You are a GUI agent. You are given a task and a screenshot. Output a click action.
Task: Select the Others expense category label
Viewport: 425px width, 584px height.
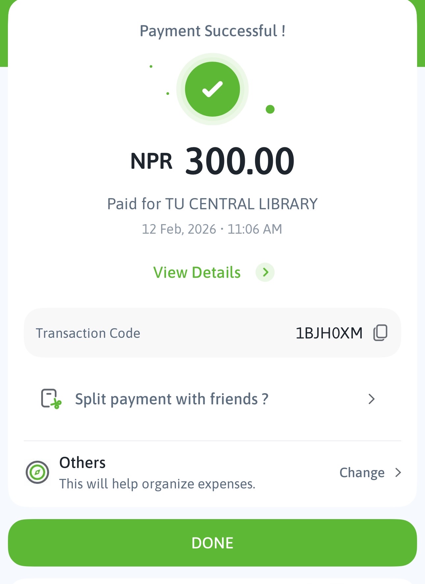(82, 463)
